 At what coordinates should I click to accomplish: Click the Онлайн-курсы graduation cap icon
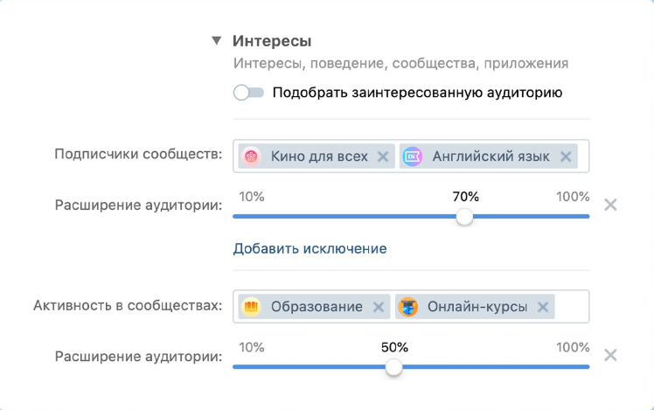[408, 307]
